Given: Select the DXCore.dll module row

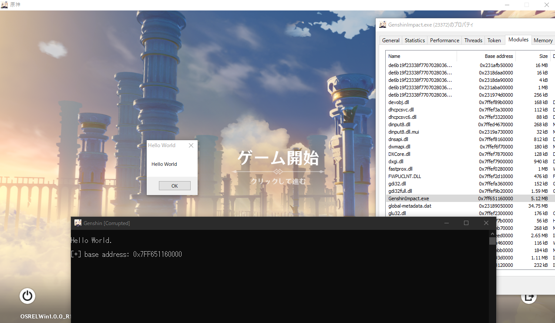Looking at the screenshot, I should click(470, 154).
